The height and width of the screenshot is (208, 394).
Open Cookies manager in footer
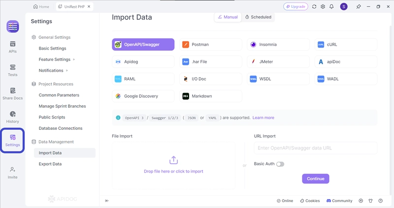[310, 201]
